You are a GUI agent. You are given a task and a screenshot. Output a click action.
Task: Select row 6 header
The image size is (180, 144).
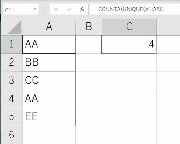click(x=11, y=135)
